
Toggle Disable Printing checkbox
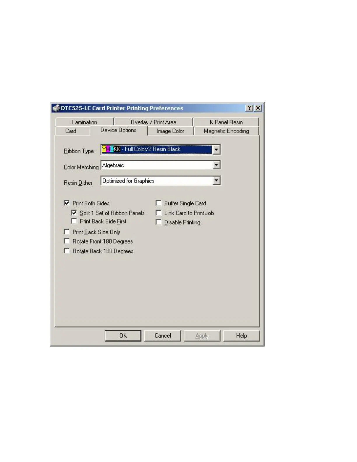158,222
